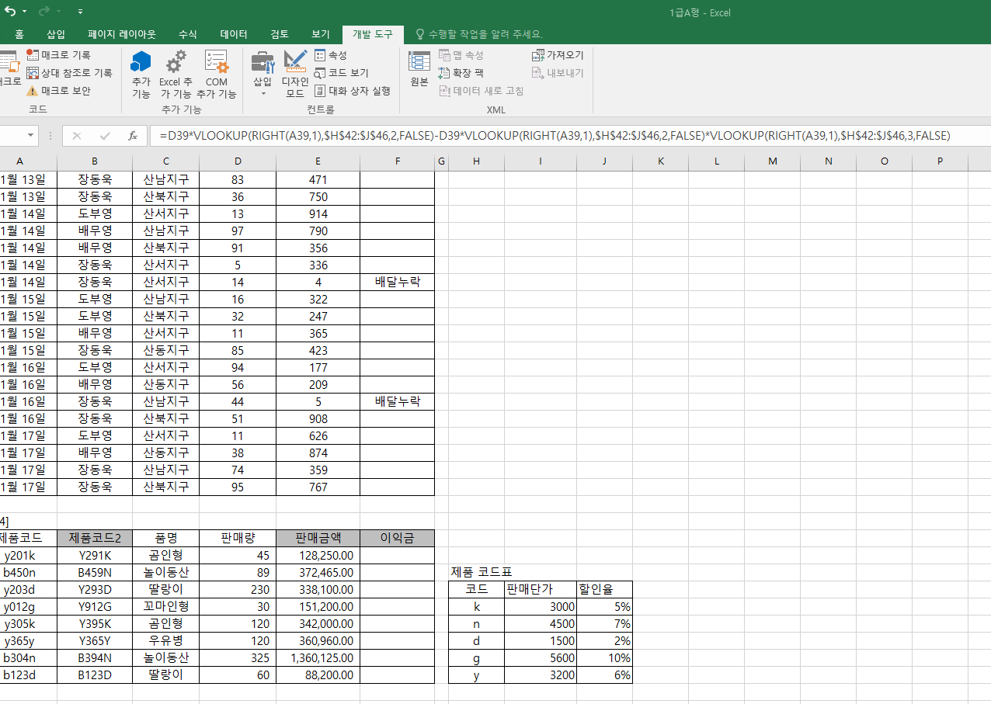Open the XML Source (원본) pane
The width and height of the screenshot is (991, 704).
pyautogui.click(x=419, y=70)
